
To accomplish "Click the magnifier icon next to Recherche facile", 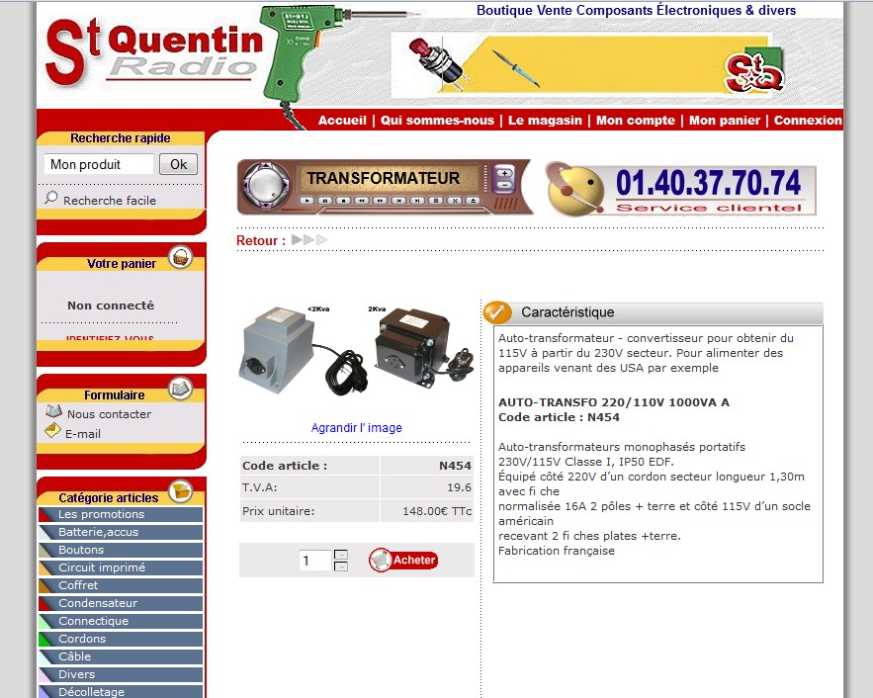I will tap(51, 199).
